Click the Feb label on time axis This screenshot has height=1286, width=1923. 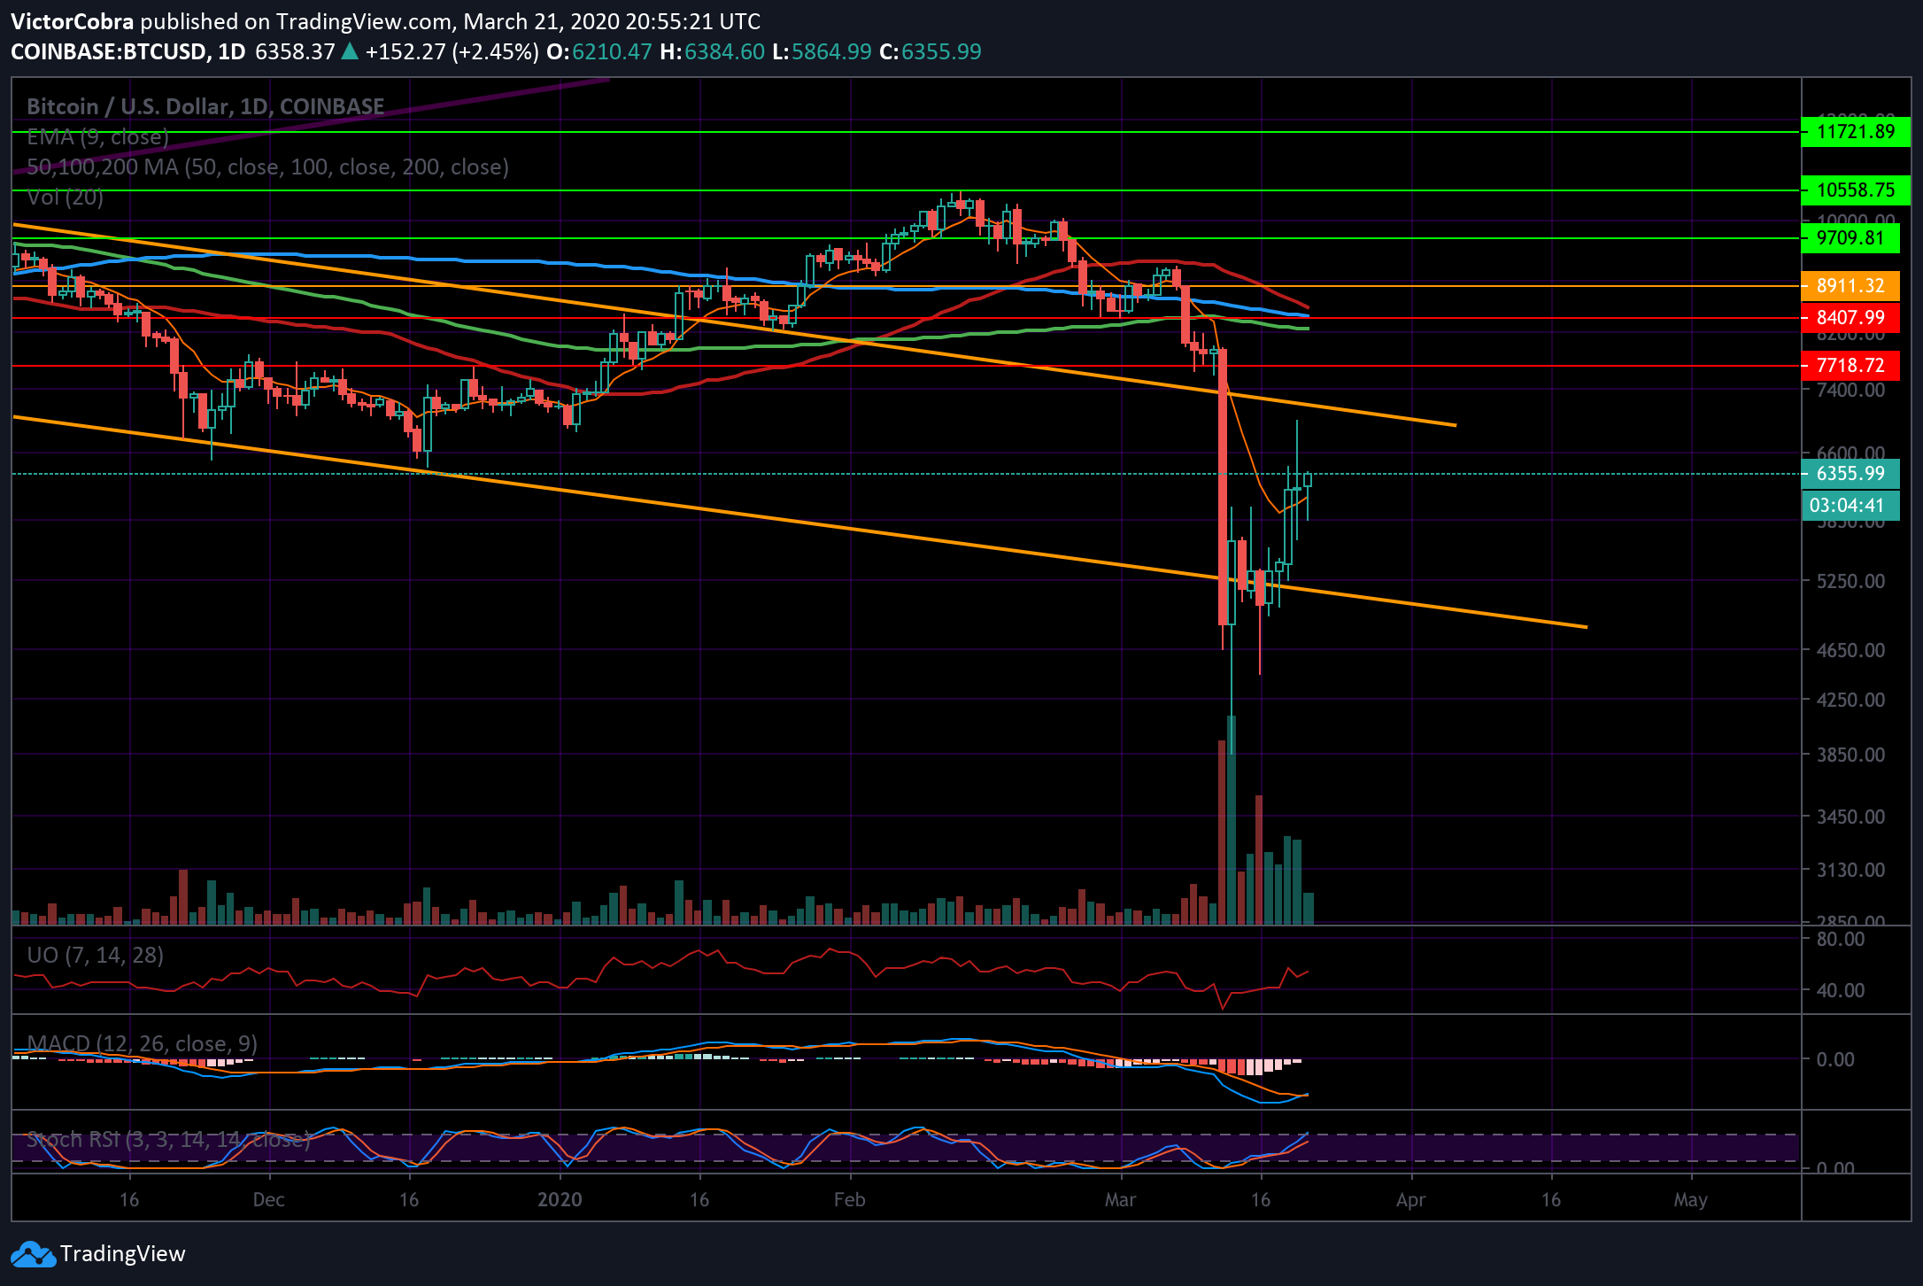[x=850, y=1200]
